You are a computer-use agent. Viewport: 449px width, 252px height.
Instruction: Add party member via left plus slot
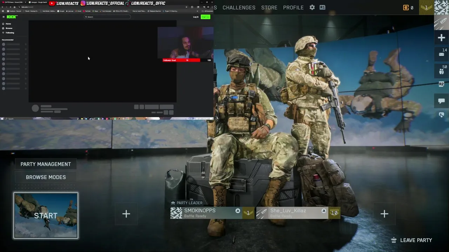pos(126,214)
